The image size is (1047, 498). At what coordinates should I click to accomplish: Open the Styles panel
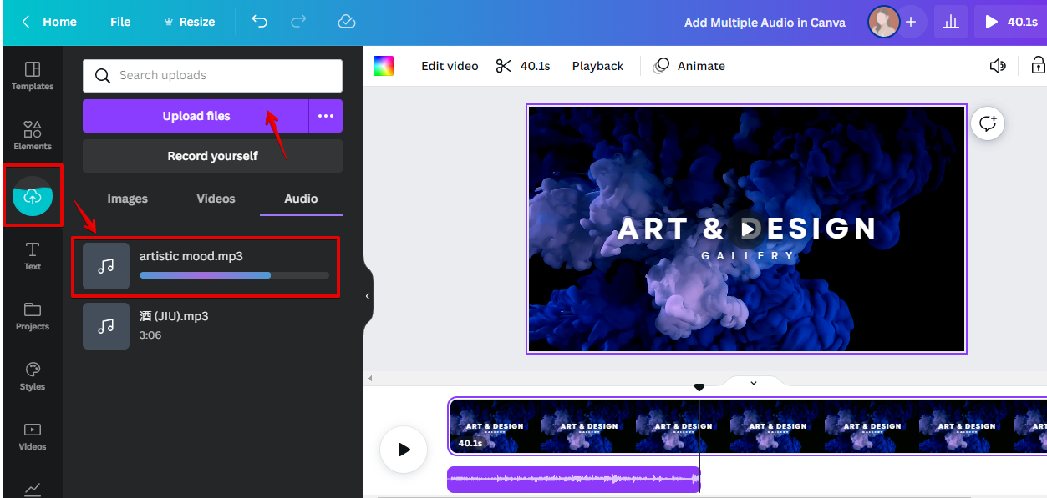(x=32, y=375)
